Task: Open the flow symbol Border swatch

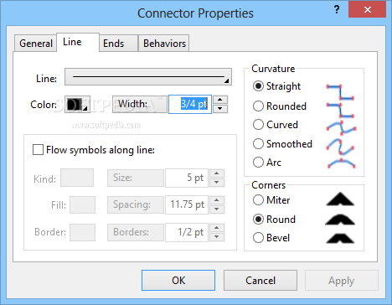Action: tap(82, 232)
